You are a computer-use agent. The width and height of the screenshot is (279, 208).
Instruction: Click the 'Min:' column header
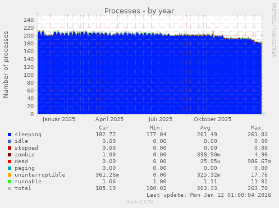point(156,128)
